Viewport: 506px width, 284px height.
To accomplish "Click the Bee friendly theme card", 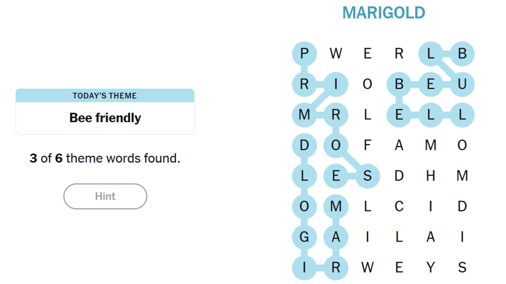I will point(105,118).
